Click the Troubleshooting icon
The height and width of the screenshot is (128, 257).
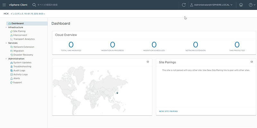coord(12,67)
